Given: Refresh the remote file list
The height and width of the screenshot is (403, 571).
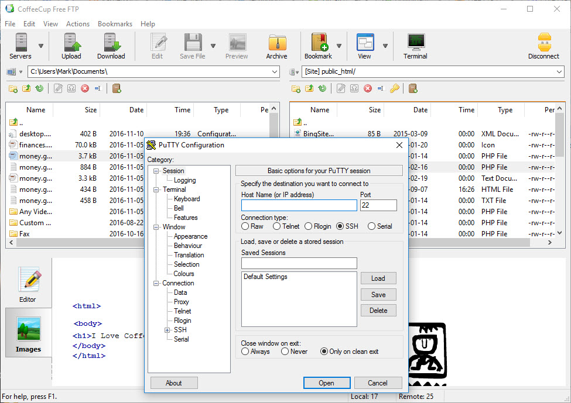Looking at the screenshot, I should tap(322, 88).
